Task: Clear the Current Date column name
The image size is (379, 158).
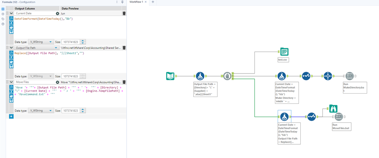Action: tap(57, 14)
